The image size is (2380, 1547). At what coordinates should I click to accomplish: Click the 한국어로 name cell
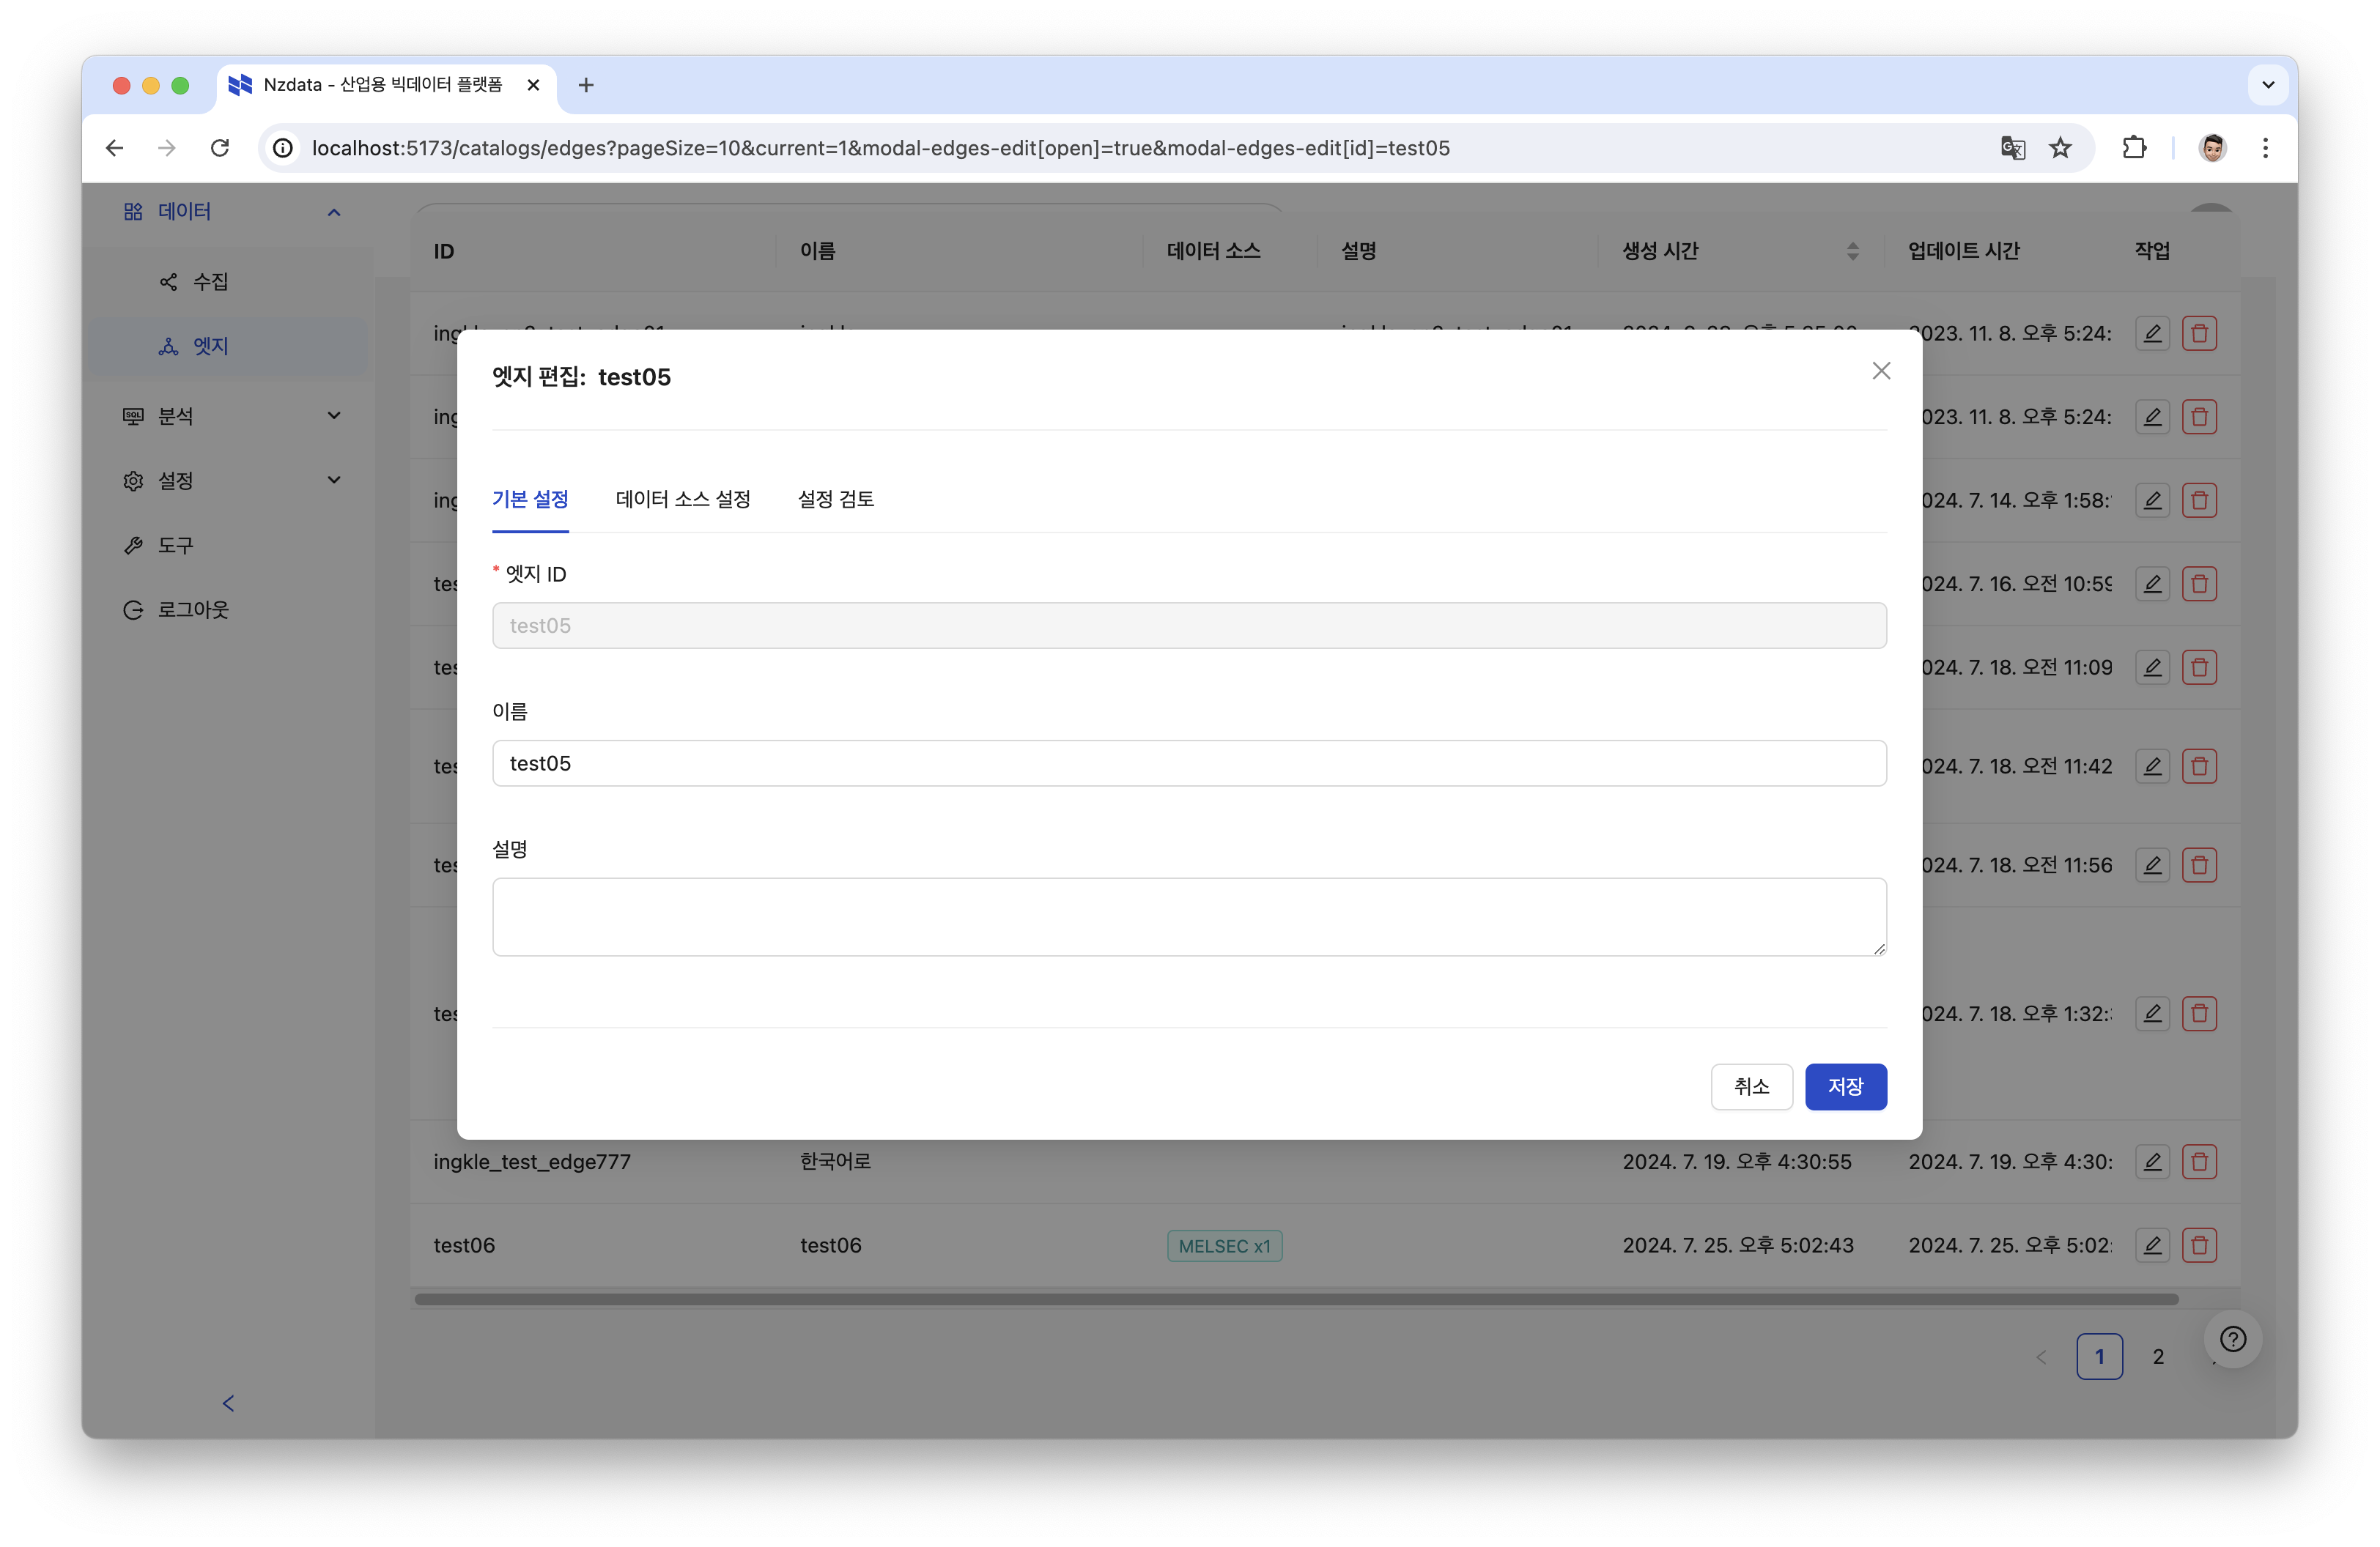[835, 1161]
